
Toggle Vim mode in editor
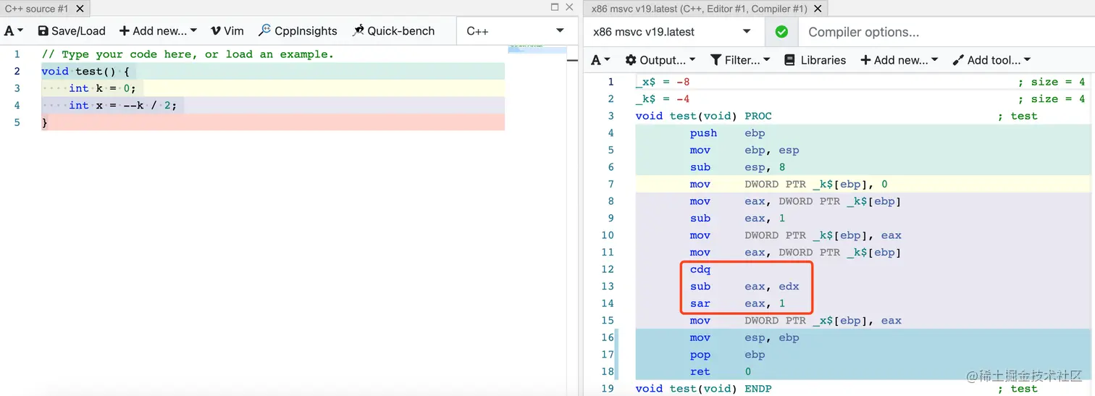pos(227,31)
